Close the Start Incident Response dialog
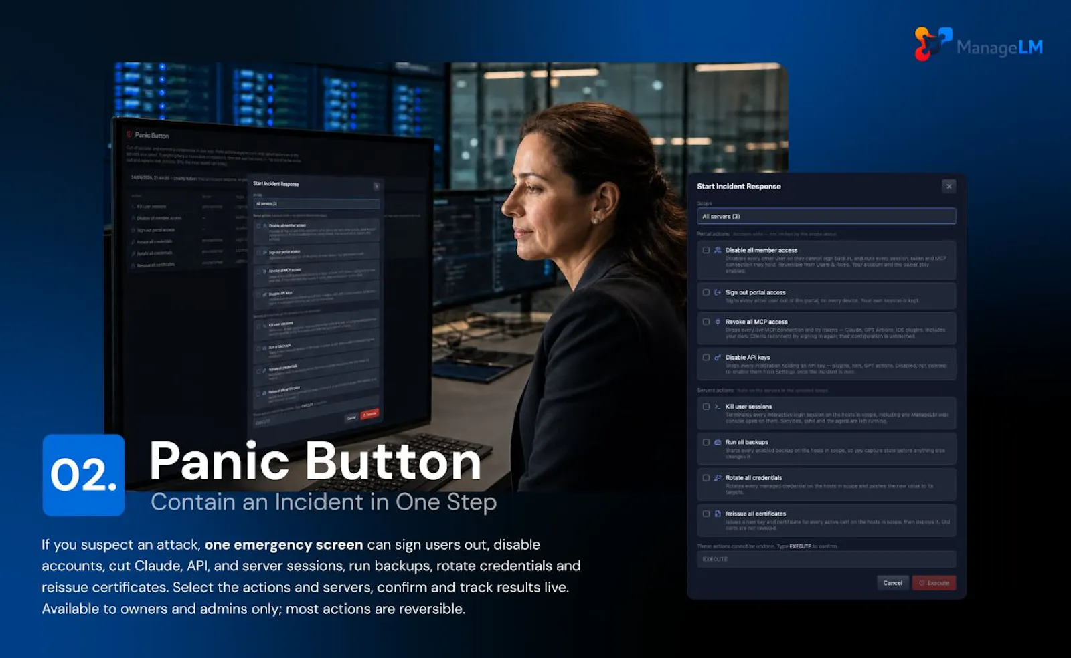This screenshot has width=1071, height=658. tap(949, 187)
